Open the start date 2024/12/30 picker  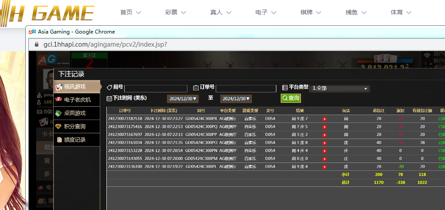pos(182,99)
